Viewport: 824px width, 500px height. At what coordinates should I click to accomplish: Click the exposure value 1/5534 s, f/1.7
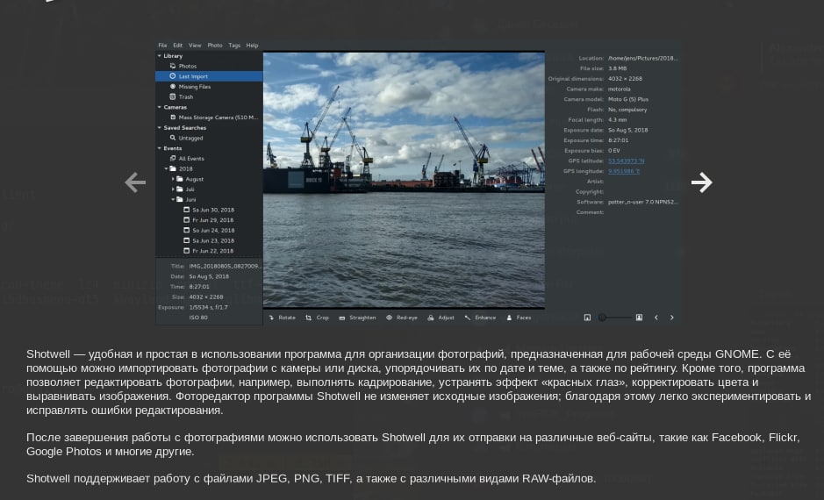click(x=209, y=307)
